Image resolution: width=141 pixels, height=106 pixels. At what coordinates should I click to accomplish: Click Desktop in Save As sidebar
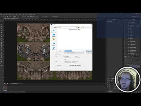[x=54, y=35]
